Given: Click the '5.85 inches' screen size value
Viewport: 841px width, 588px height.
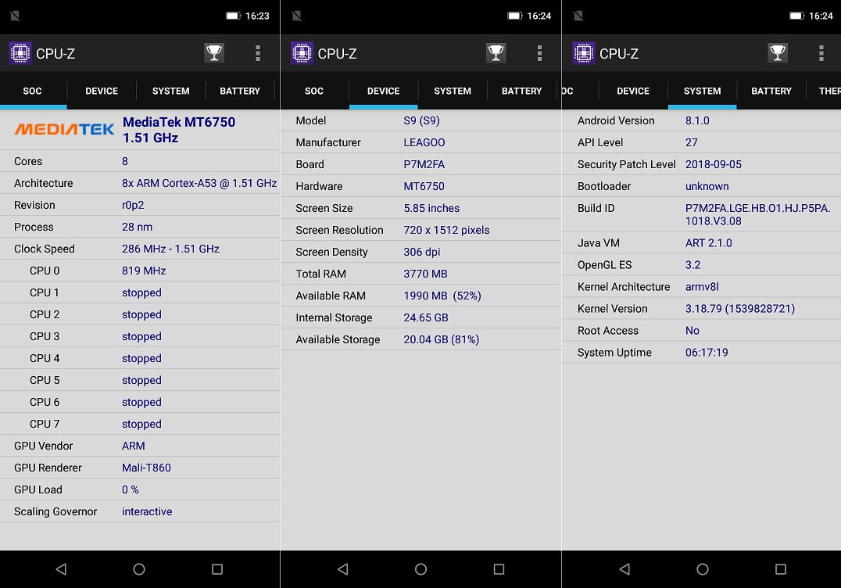Looking at the screenshot, I should pyautogui.click(x=431, y=208).
